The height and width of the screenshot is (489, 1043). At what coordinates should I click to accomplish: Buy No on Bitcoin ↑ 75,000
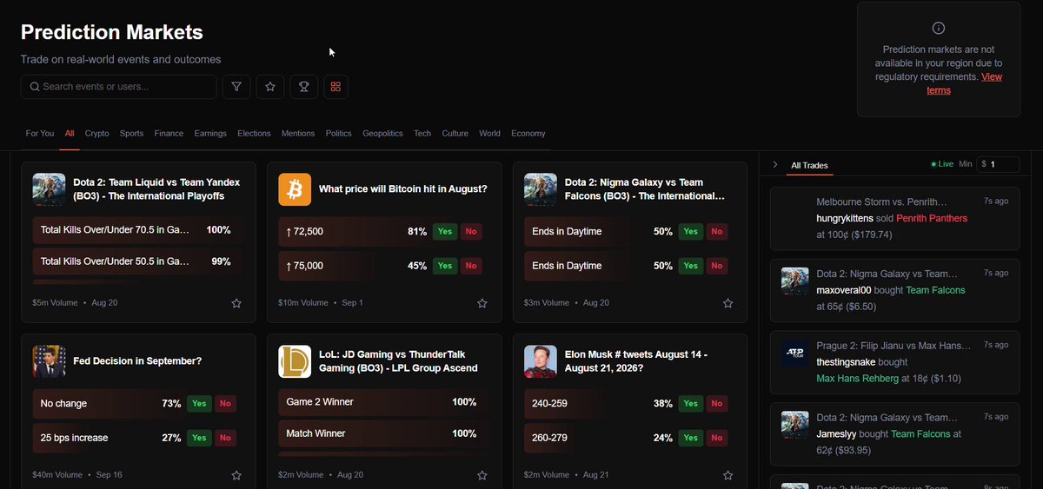coord(471,266)
